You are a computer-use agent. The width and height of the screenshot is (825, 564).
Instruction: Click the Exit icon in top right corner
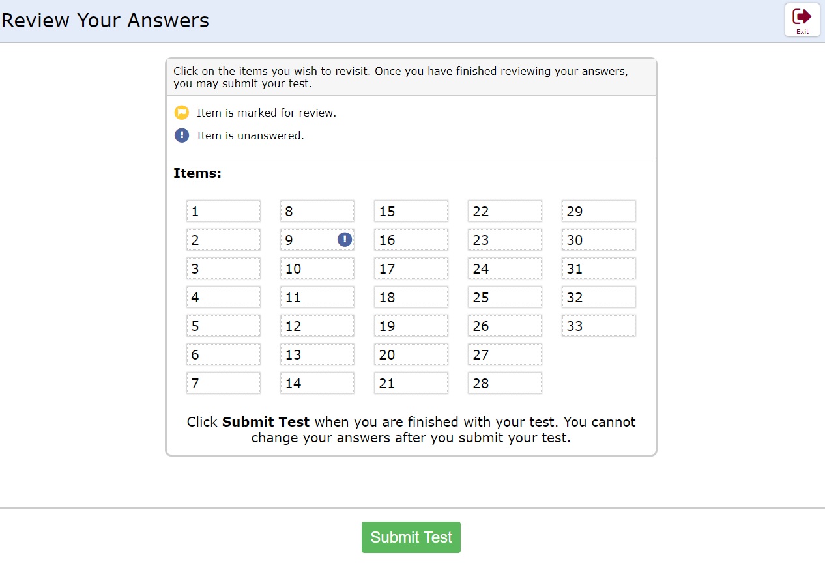click(802, 20)
